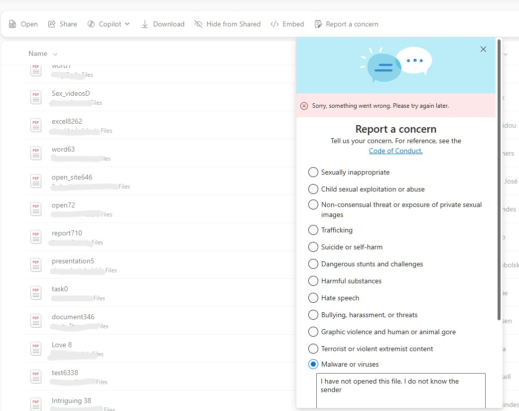The width and height of the screenshot is (519, 411).
Task: Click the Open toolbar icon
Action: click(x=12, y=24)
